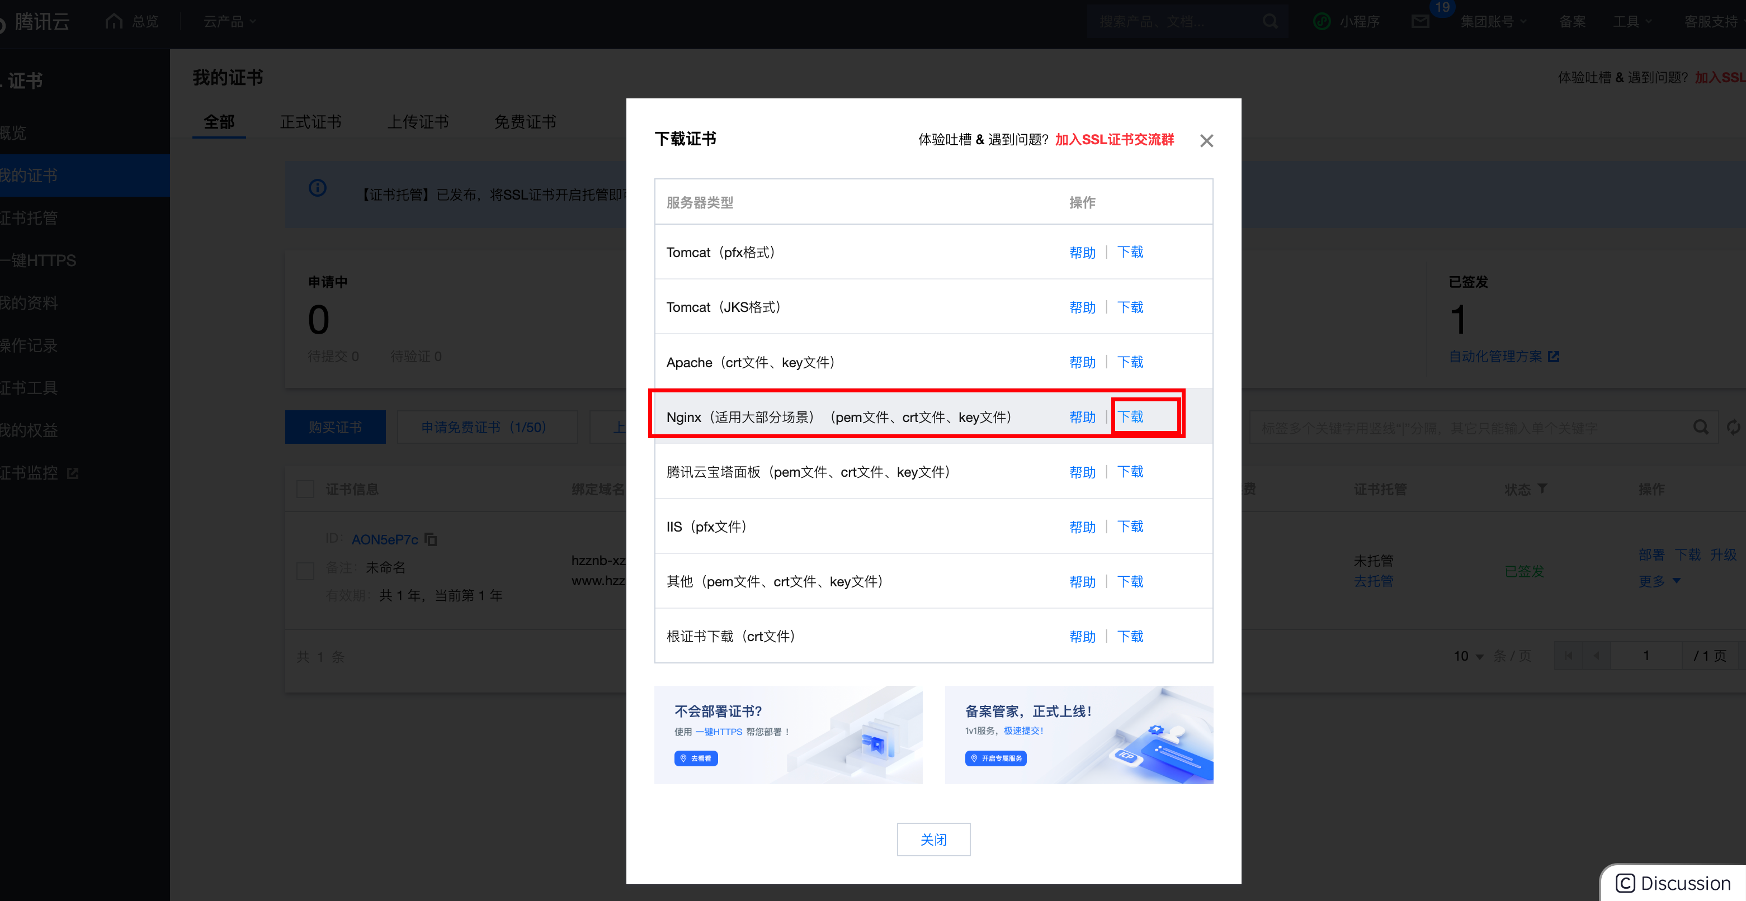Open the 10 per page dropdown
Viewport: 1746px width, 901px height.
pyautogui.click(x=1468, y=656)
